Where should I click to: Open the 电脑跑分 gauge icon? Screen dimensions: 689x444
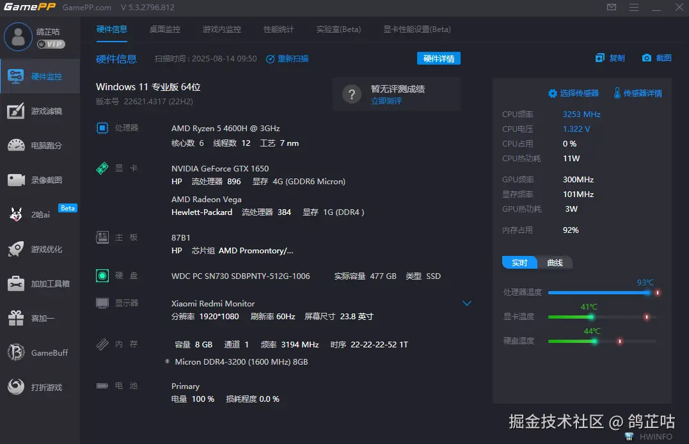(x=16, y=145)
